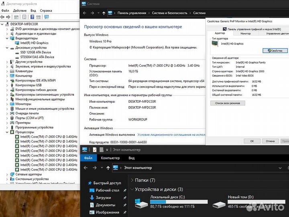Click the new folder icon in Explorer title bar

pos(102,149)
